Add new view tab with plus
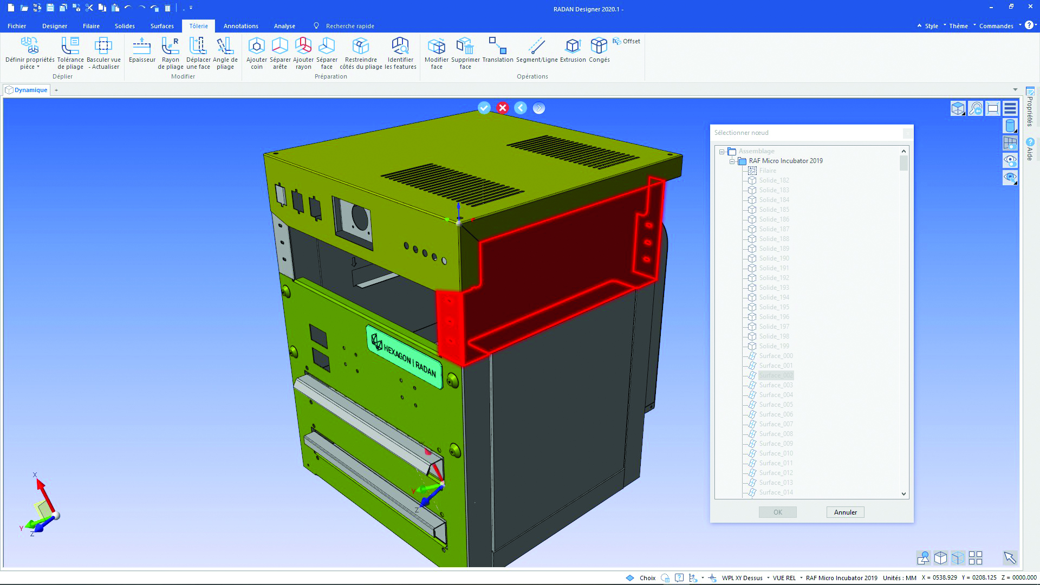Image resolution: width=1040 pixels, height=585 pixels. (x=56, y=90)
